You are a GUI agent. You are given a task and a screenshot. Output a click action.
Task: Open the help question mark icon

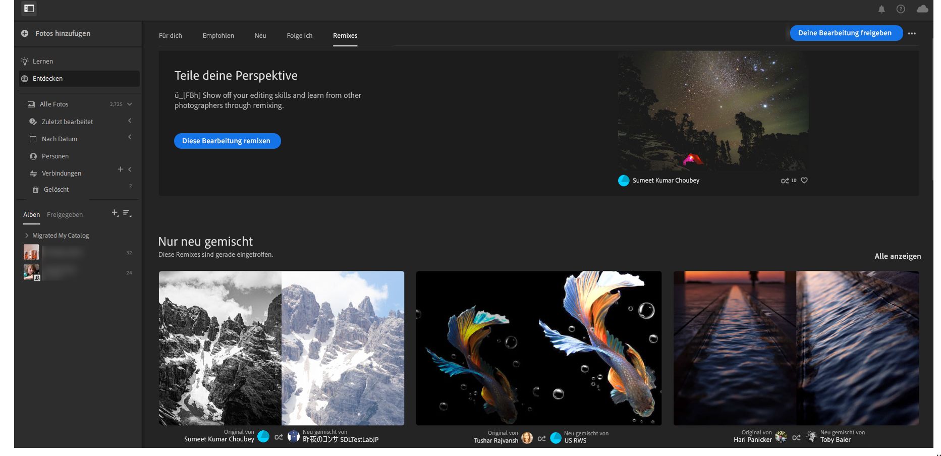pyautogui.click(x=901, y=9)
